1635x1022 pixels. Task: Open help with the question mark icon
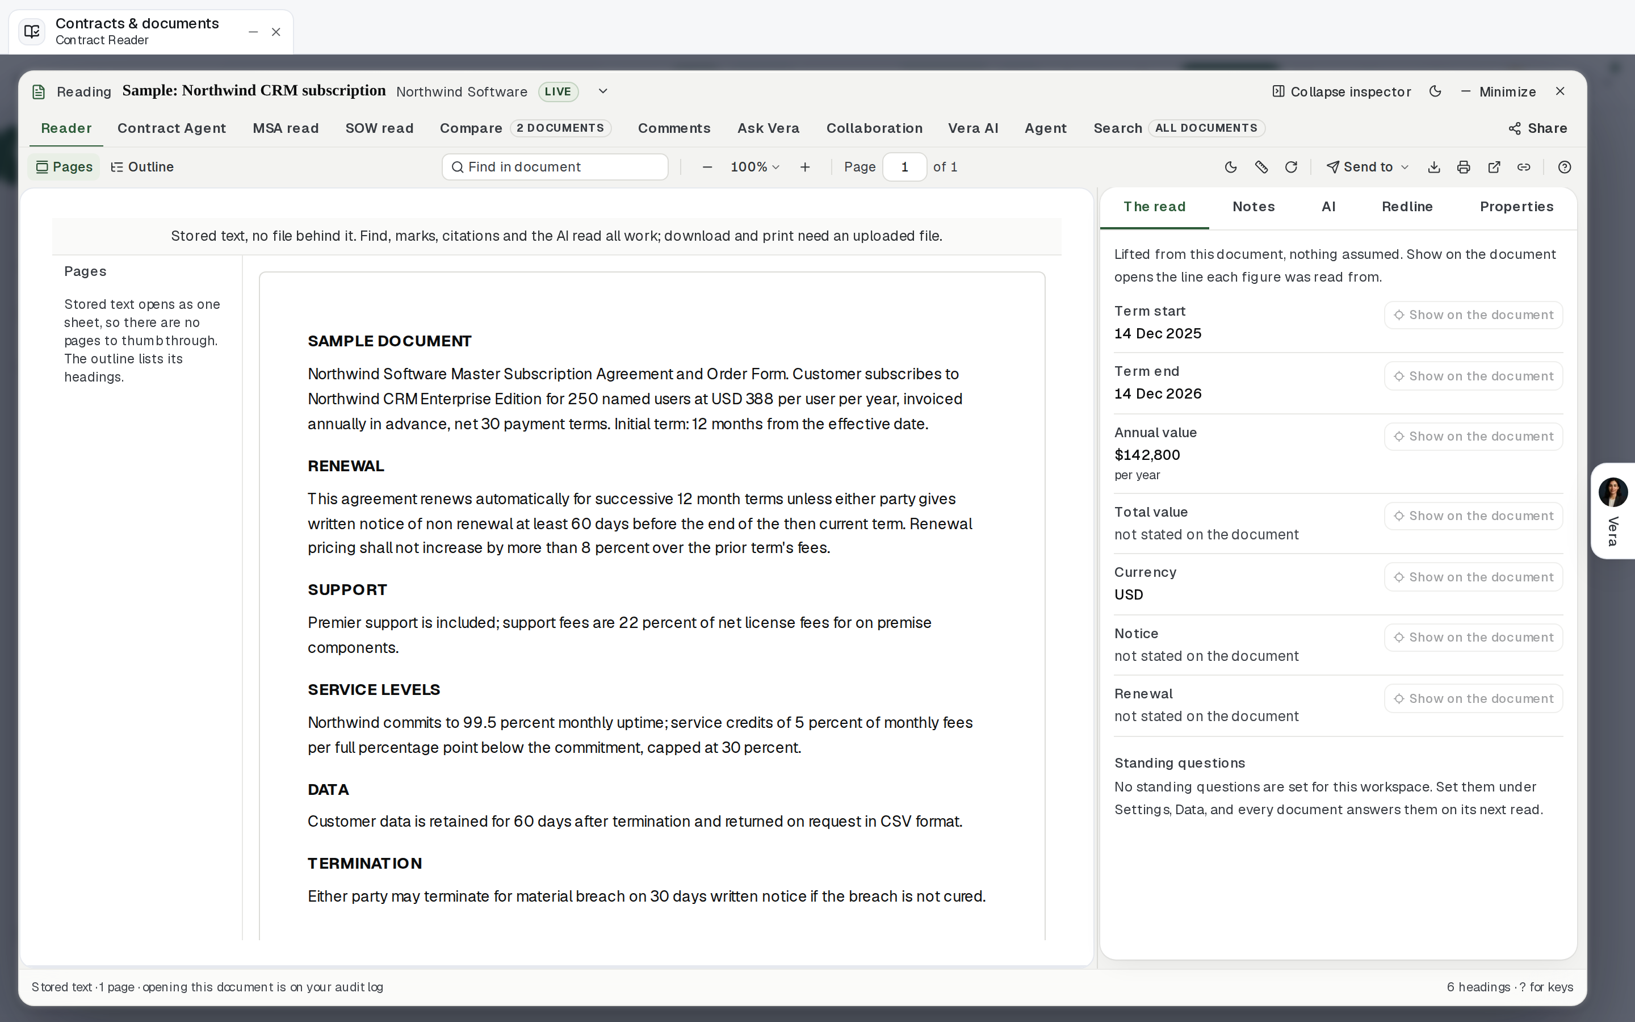(1564, 167)
